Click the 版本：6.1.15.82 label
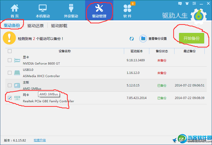Image resolution: width=212 pixels, height=145 pixels. (15, 140)
